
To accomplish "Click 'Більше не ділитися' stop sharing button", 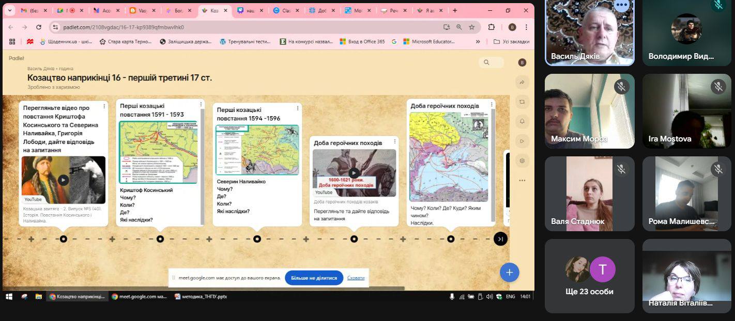I will 314,278.
